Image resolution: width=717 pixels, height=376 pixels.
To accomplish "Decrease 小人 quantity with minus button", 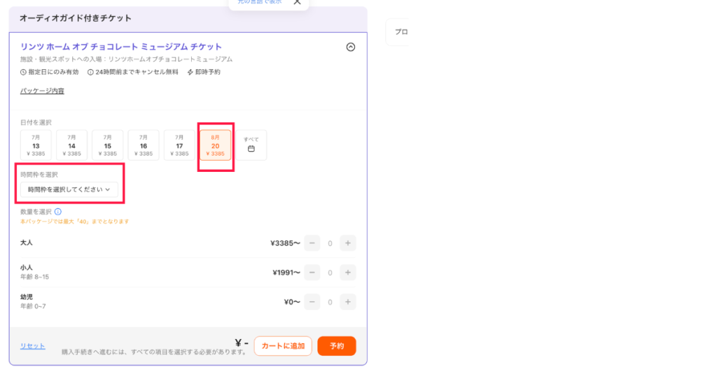I will (x=312, y=273).
